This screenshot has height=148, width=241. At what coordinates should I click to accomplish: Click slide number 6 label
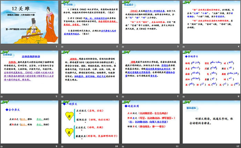117,96
